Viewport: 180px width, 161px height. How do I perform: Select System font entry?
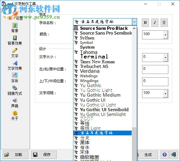pos(102,47)
